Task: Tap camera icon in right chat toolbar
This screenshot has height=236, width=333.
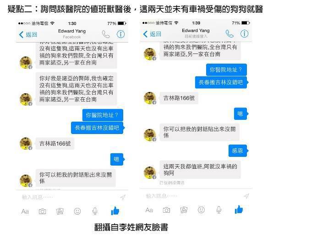Action: coord(166,210)
